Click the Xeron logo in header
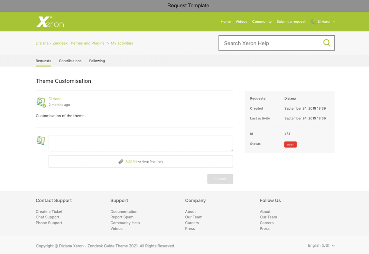 point(50,22)
